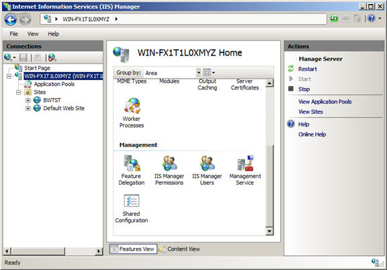The width and height of the screenshot is (387, 270).
Task: Open the Management Service feature
Action: 245,170
